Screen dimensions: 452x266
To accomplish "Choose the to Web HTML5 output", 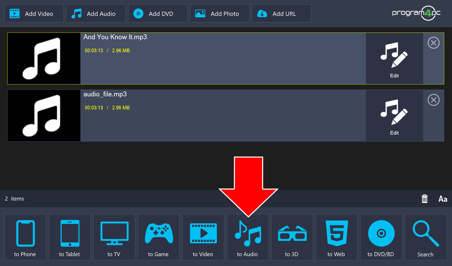I will tap(337, 237).
